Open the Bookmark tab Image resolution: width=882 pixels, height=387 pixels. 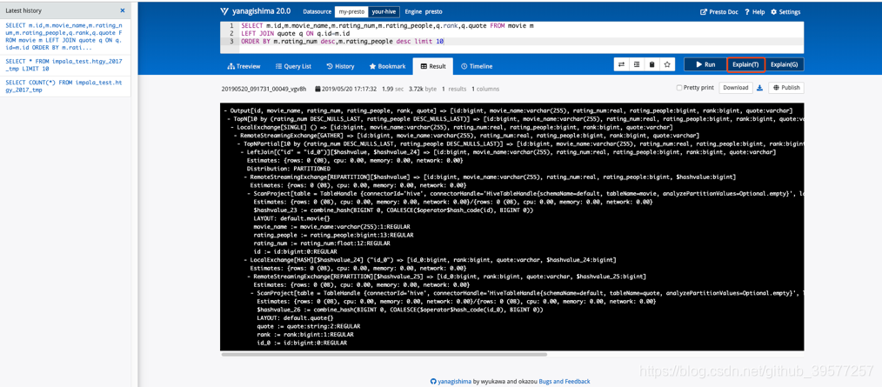[387, 66]
